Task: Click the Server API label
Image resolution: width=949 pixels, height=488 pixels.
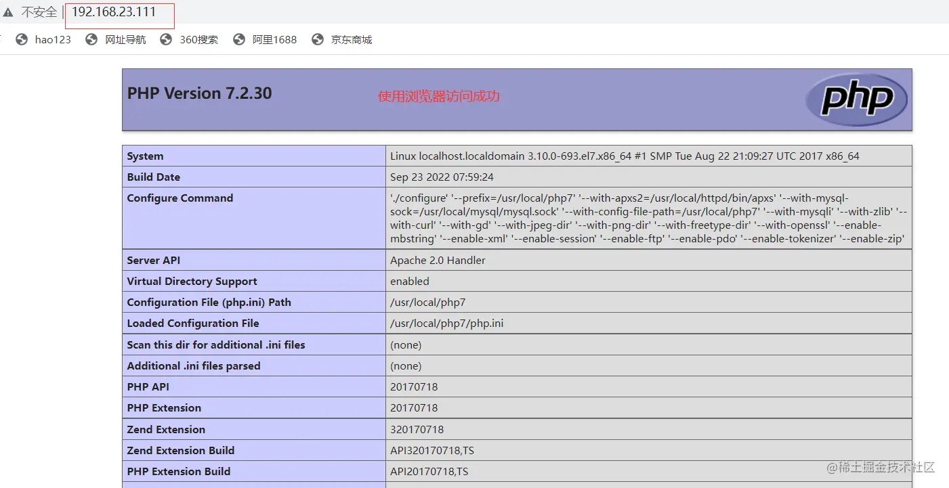Action: tap(154, 260)
